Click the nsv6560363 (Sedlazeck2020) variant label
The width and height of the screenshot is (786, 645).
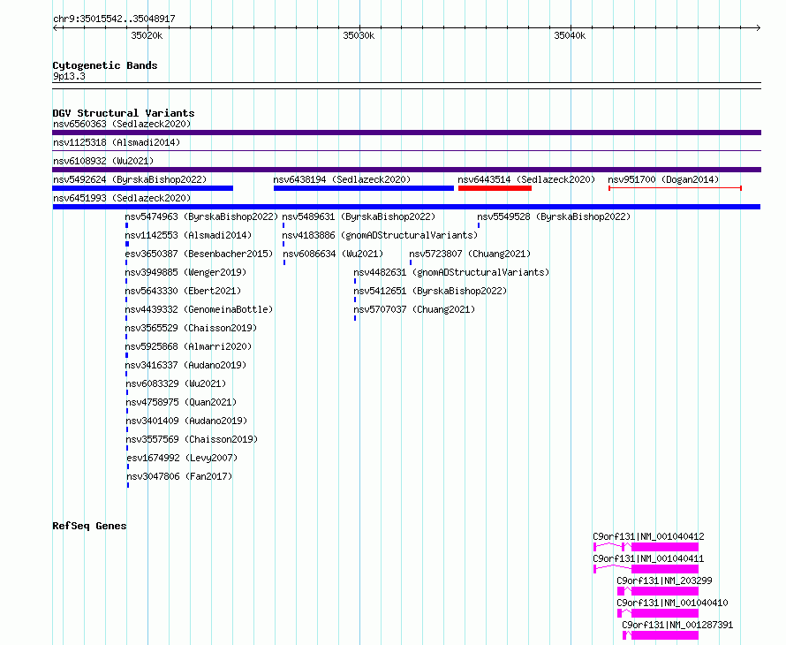(122, 124)
